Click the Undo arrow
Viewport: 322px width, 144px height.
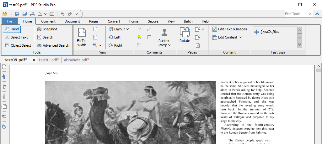(x=63, y=14)
